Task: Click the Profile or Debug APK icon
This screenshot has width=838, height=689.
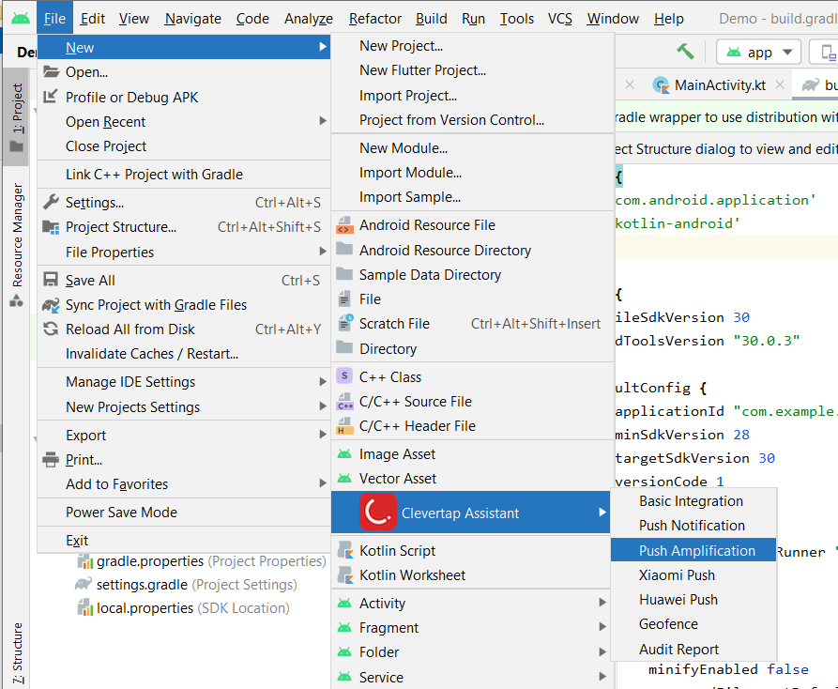Action: pyautogui.click(x=51, y=97)
